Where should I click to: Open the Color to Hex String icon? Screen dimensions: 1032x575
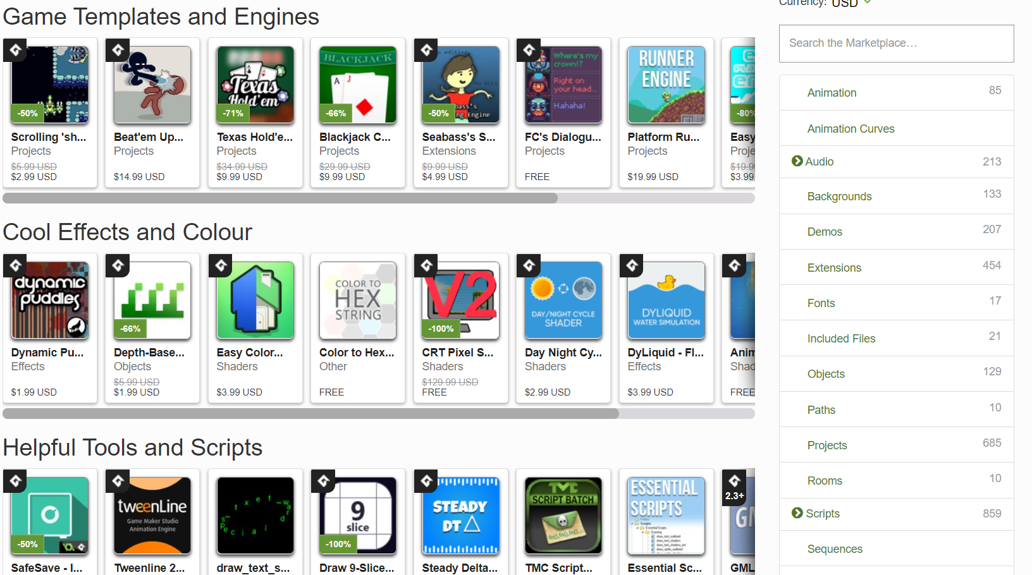click(x=358, y=300)
